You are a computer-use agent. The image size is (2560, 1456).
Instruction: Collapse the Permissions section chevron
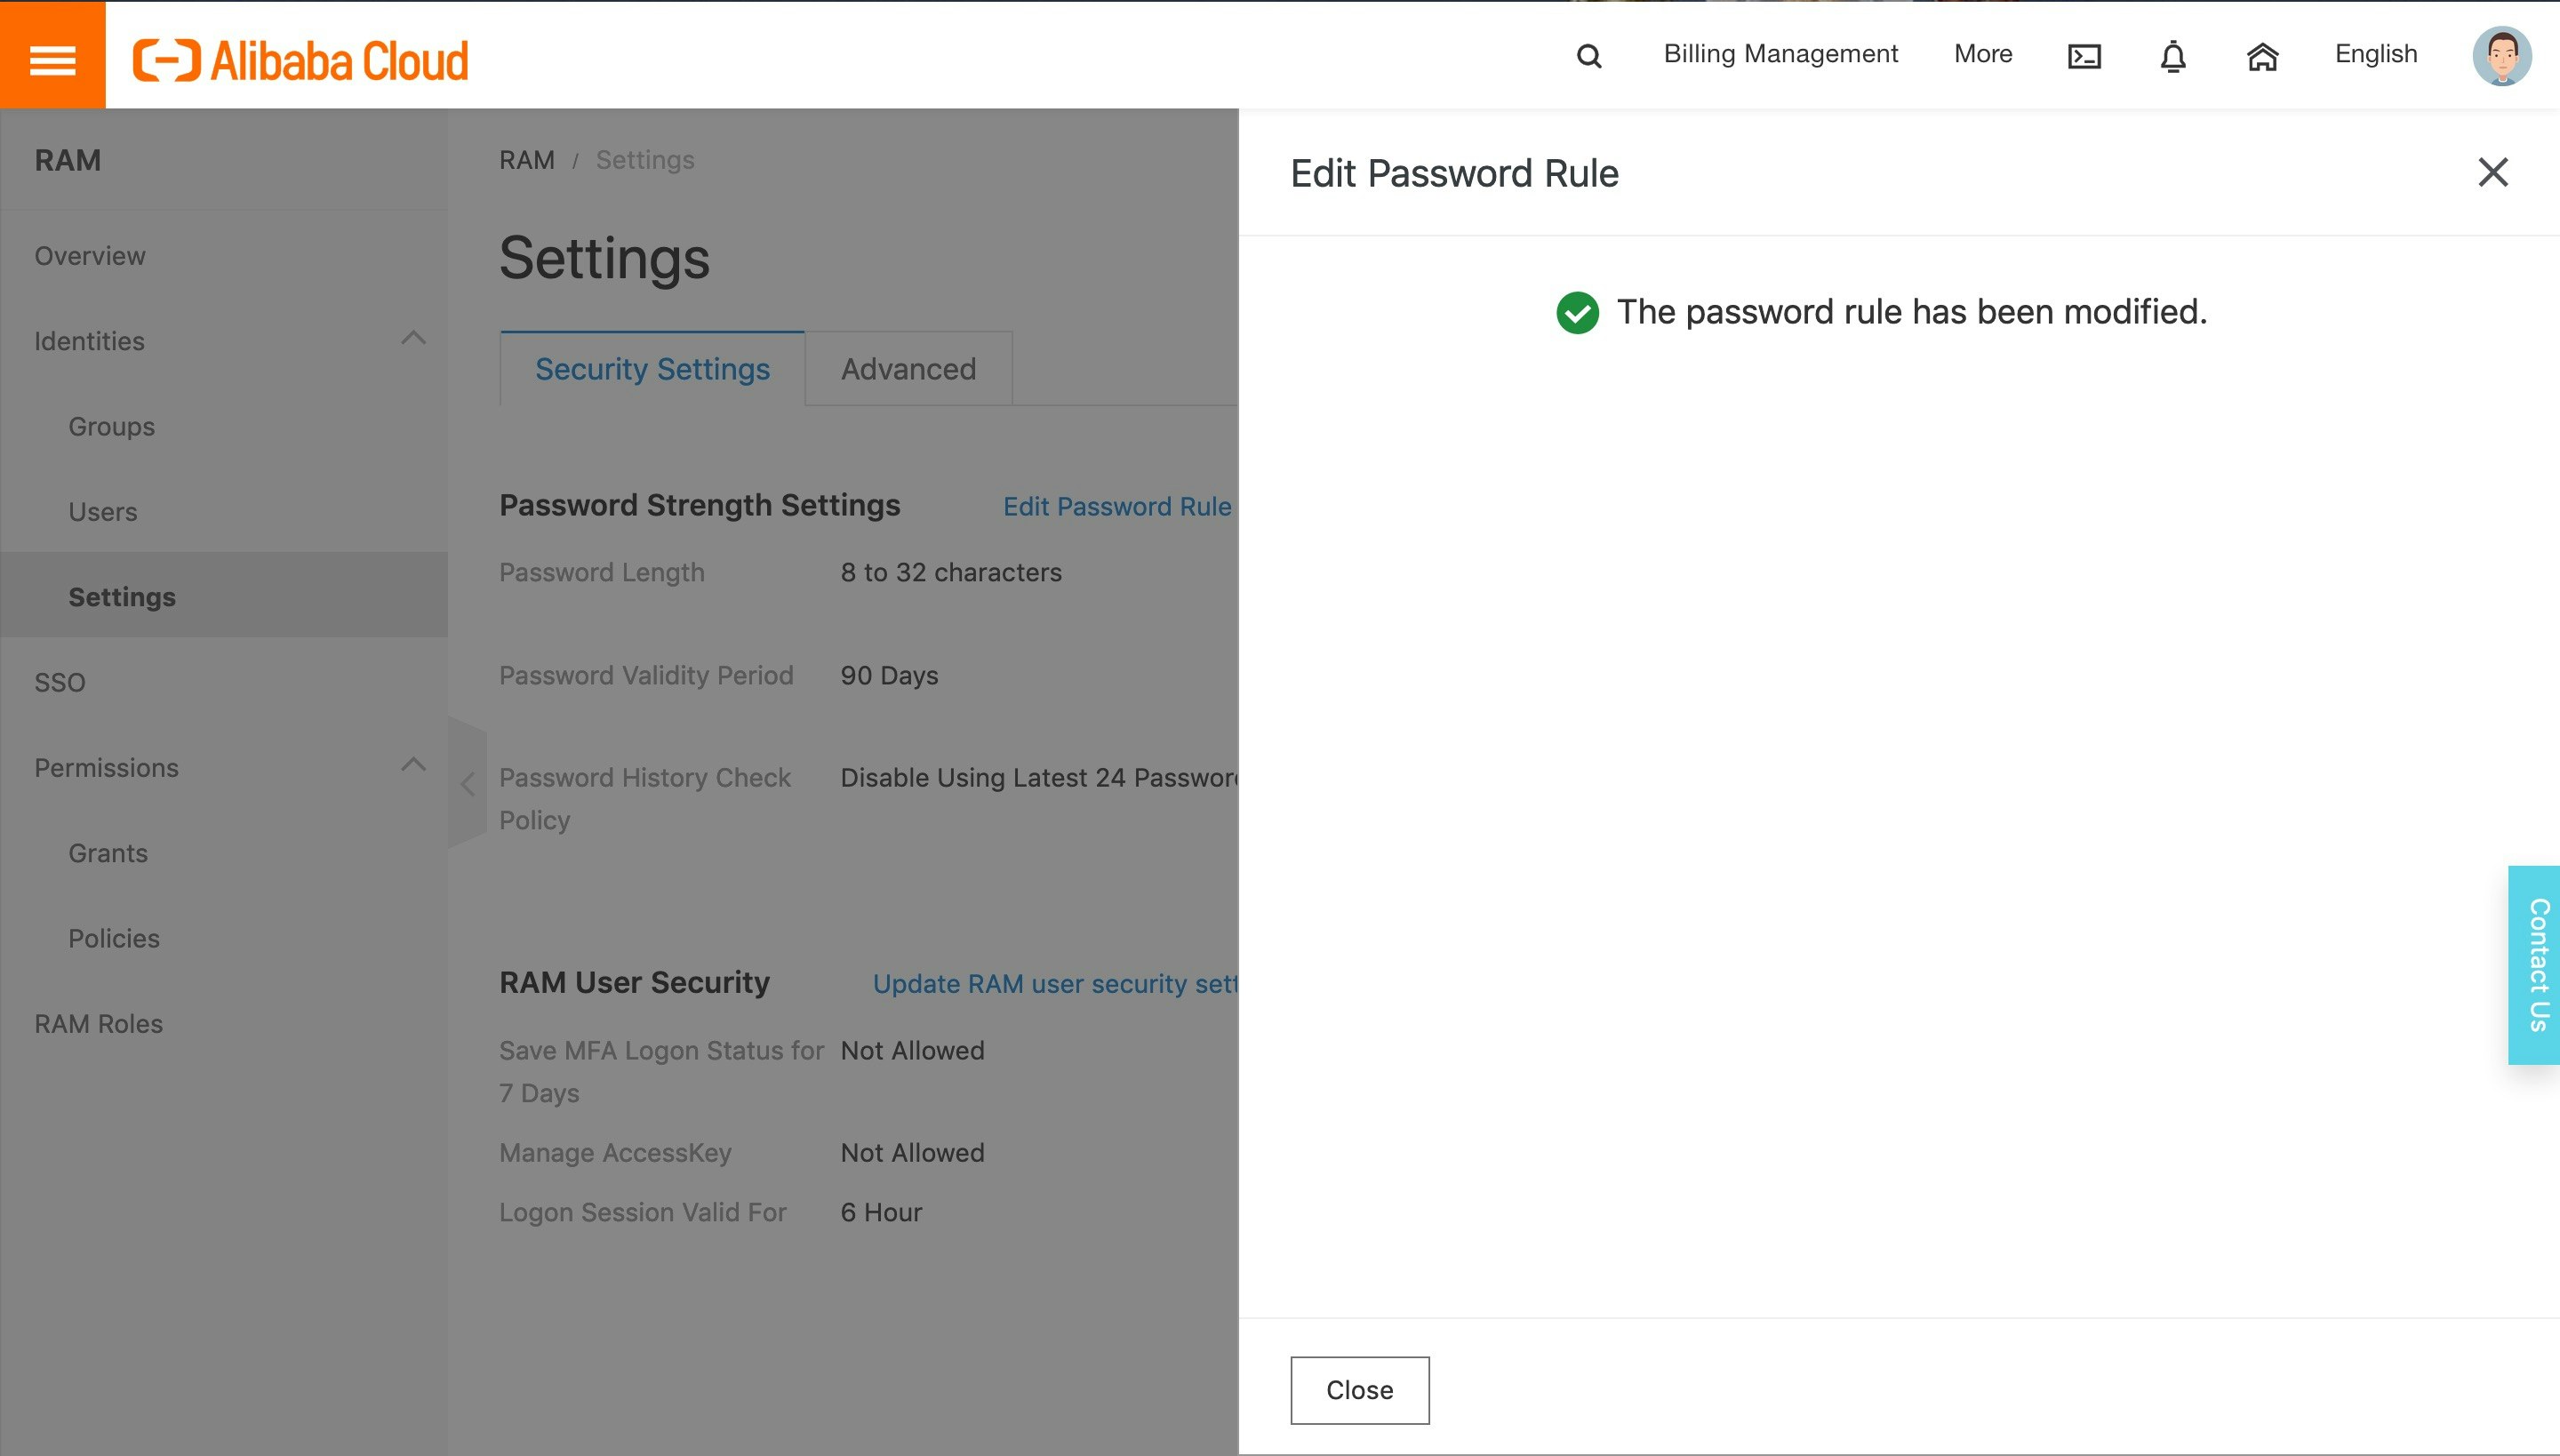413,765
